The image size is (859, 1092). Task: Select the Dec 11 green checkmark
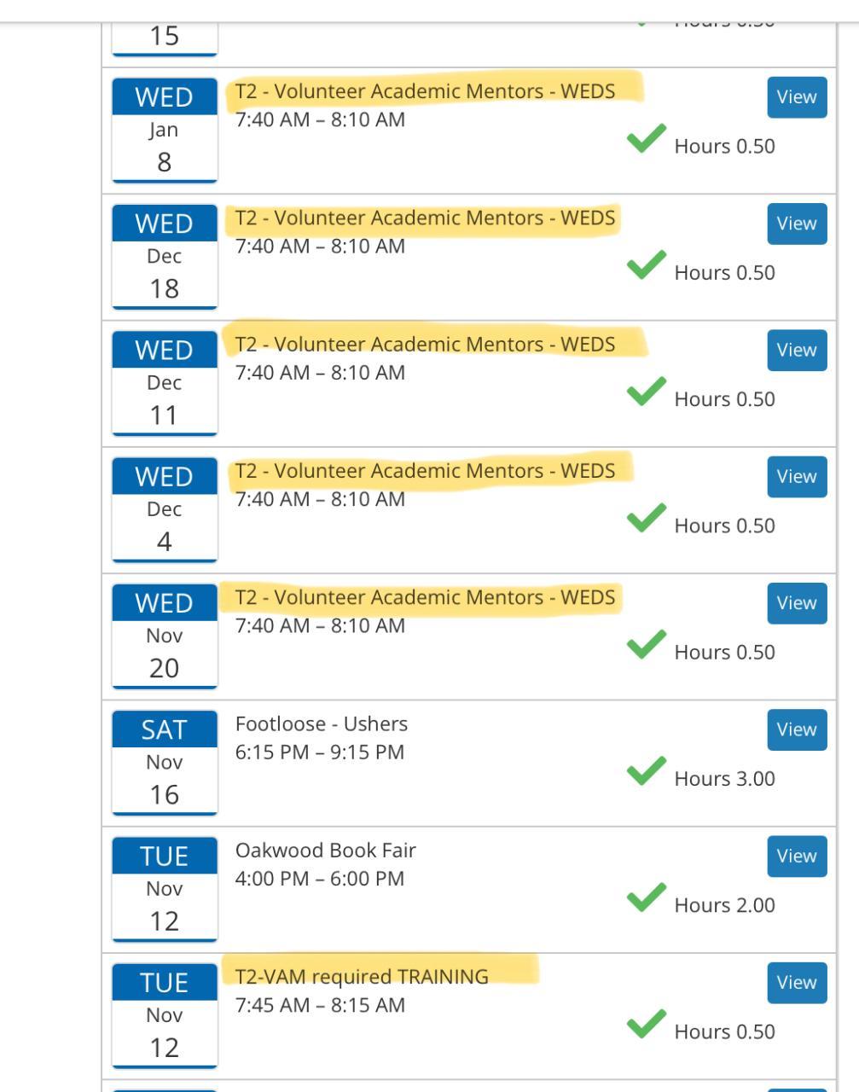[x=646, y=393]
